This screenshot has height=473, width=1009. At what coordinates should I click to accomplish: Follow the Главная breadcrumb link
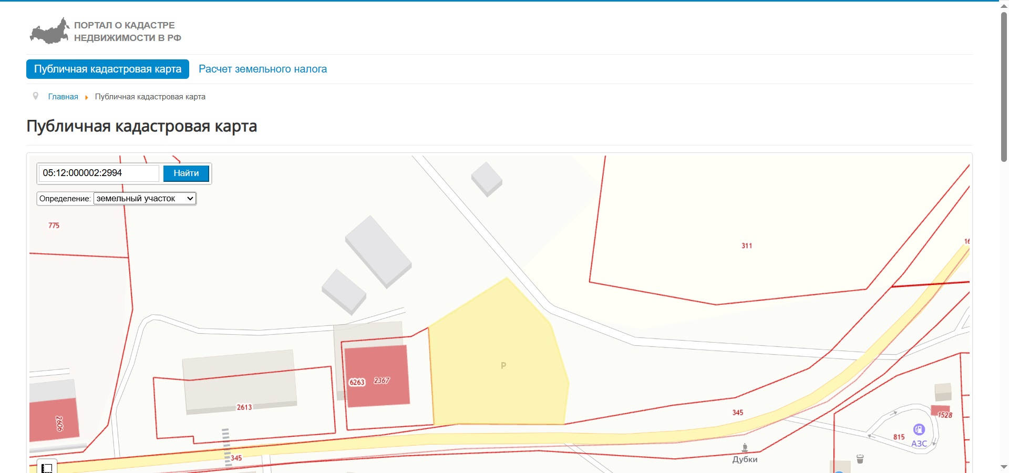pos(63,97)
